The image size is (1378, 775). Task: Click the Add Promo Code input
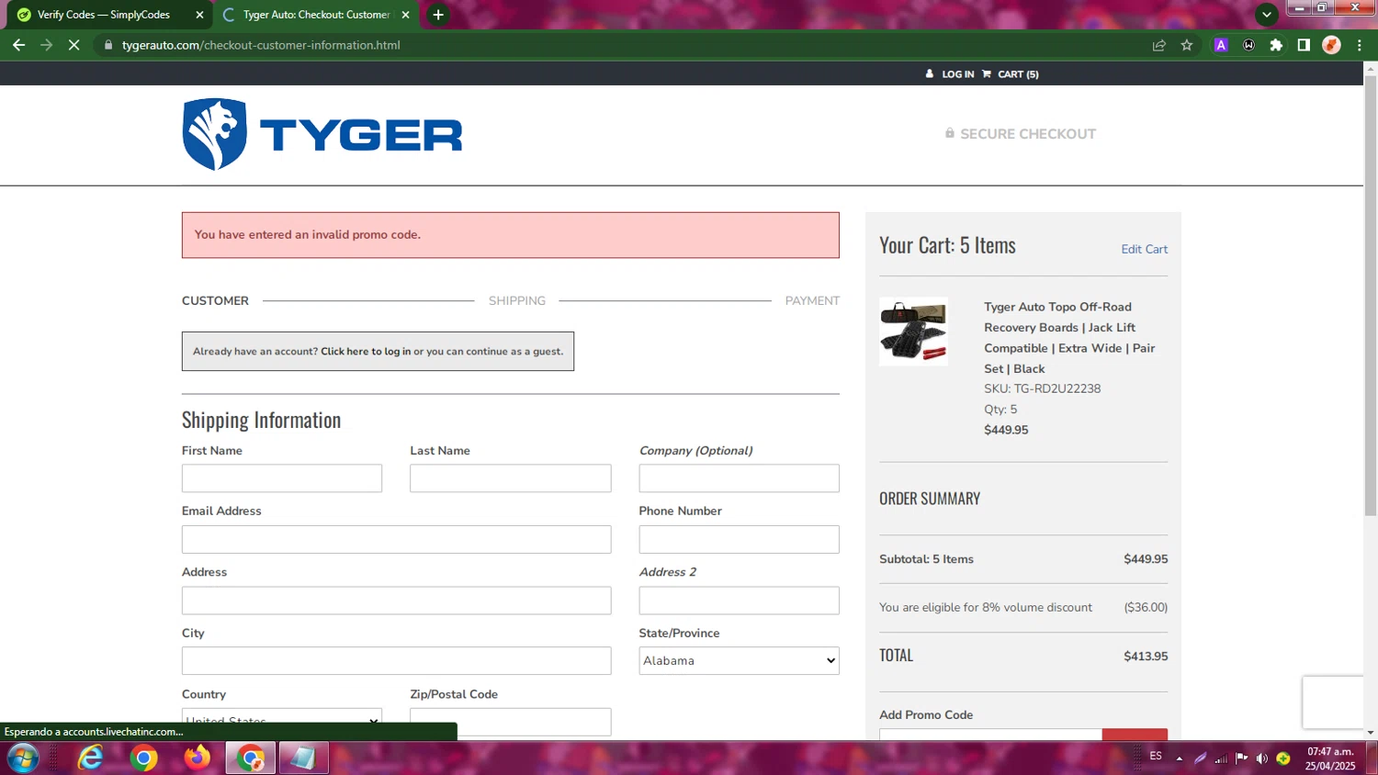click(x=990, y=735)
